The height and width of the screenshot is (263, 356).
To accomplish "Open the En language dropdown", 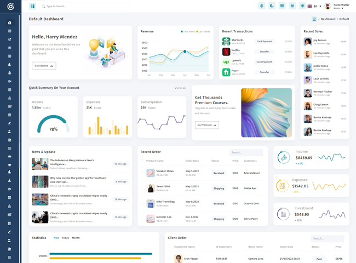I will tap(314, 6).
